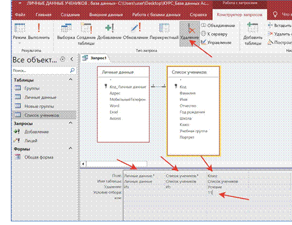Click the Excel field
Screen dimensions: 292x225
(x=114, y=112)
